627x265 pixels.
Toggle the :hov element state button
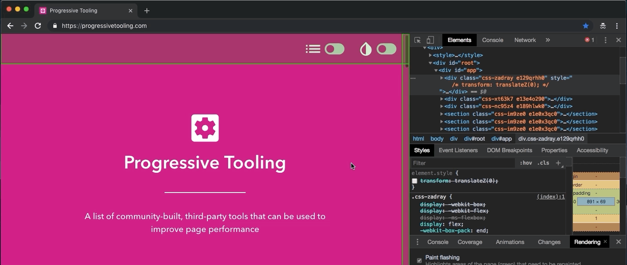tap(526, 163)
